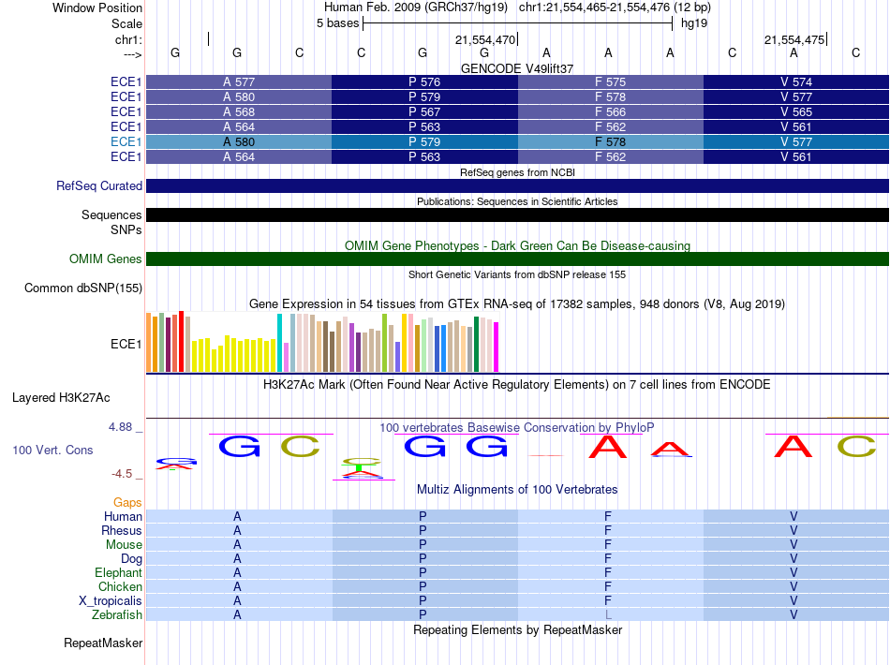Select the 'A 577' codon in ECE1 transcript
This screenshot has height=665, width=890.
239,81
